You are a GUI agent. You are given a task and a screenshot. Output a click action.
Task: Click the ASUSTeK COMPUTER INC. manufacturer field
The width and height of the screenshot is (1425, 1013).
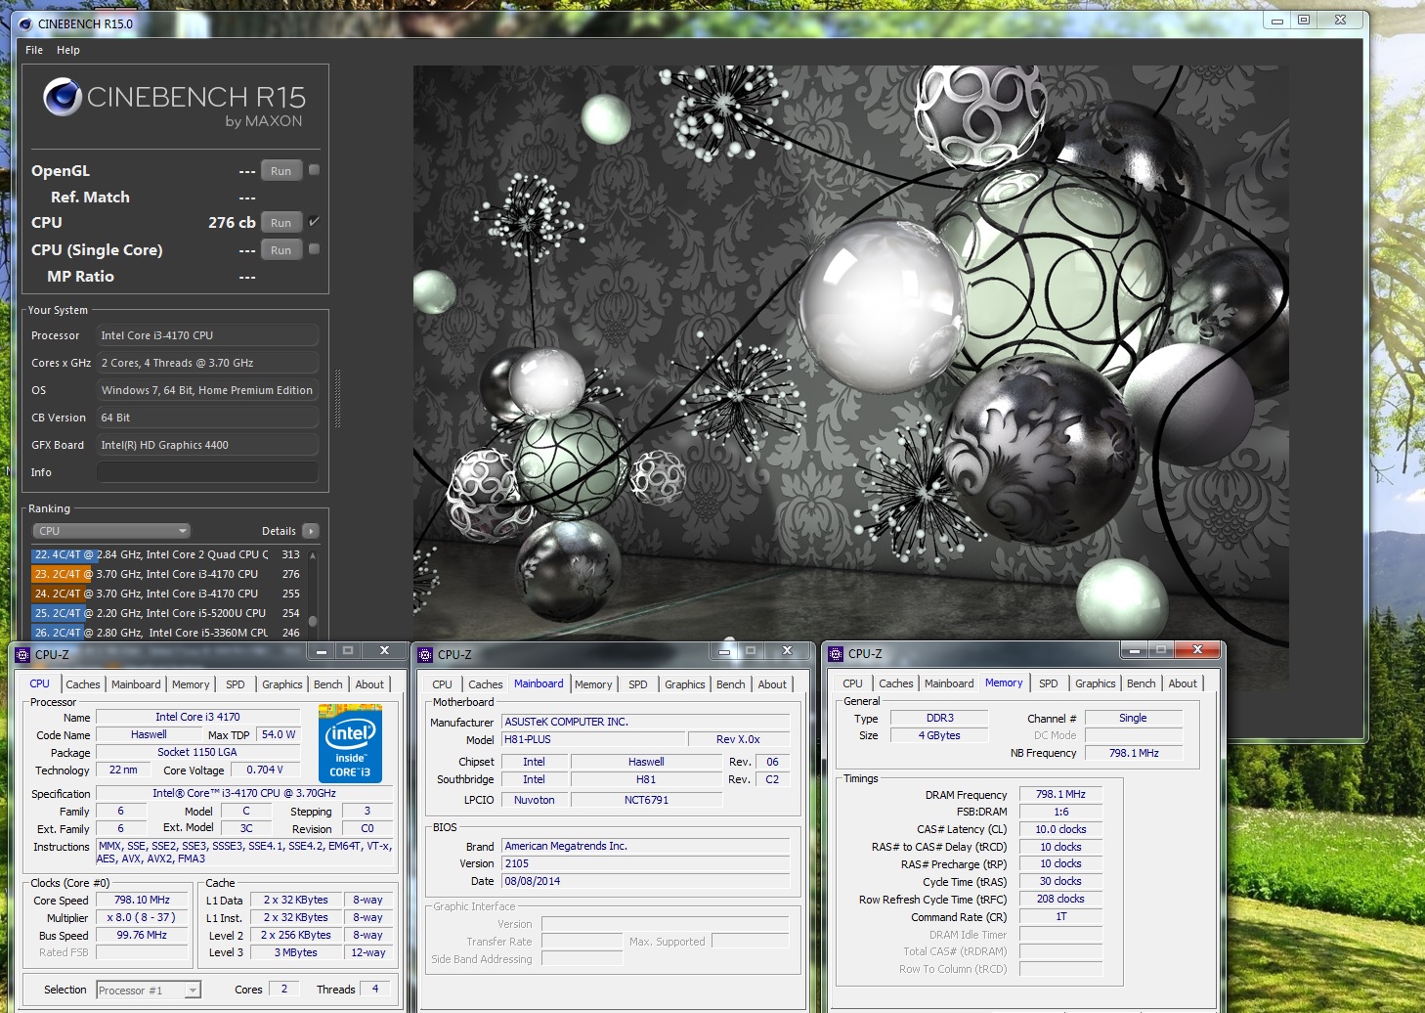click(645, 722)
